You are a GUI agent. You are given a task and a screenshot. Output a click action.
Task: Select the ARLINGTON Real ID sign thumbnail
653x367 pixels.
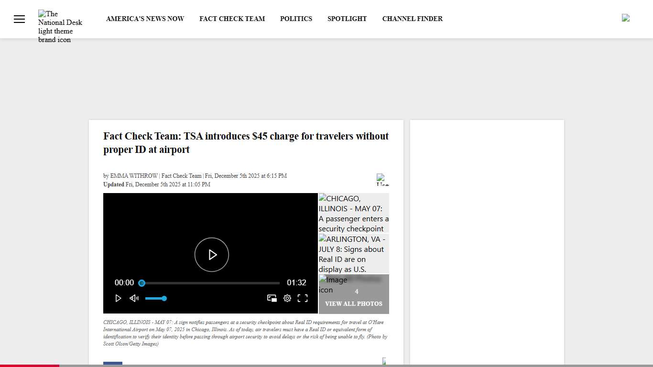354,254
